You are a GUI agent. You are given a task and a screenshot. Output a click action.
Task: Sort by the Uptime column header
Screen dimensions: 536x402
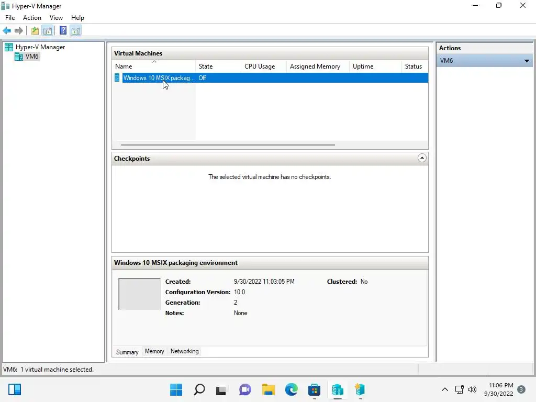(375, 66)
